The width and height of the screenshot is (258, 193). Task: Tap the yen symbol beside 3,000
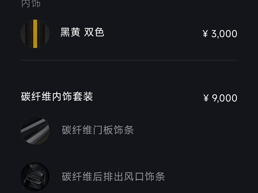pos(205,34)
